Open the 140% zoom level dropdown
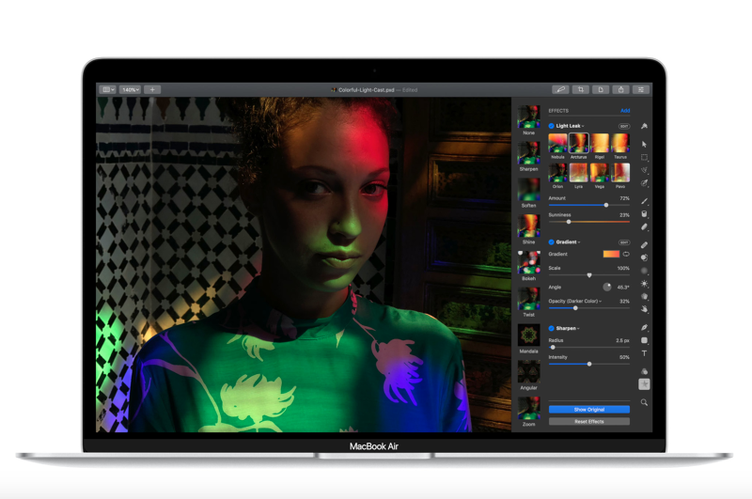Viewport: 752px width, 499px height. [130, 90]
